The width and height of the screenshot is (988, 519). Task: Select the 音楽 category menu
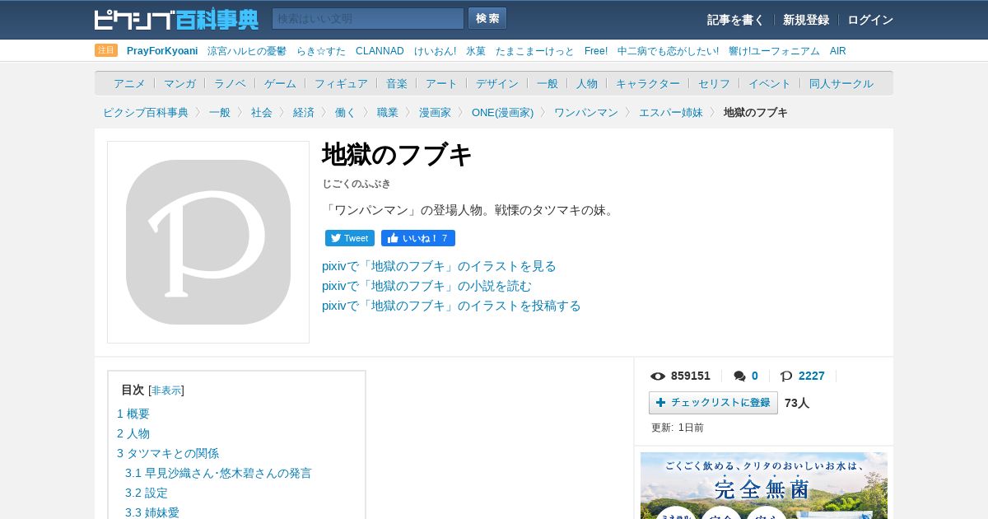pyautogui.click(x=397, y=83)
